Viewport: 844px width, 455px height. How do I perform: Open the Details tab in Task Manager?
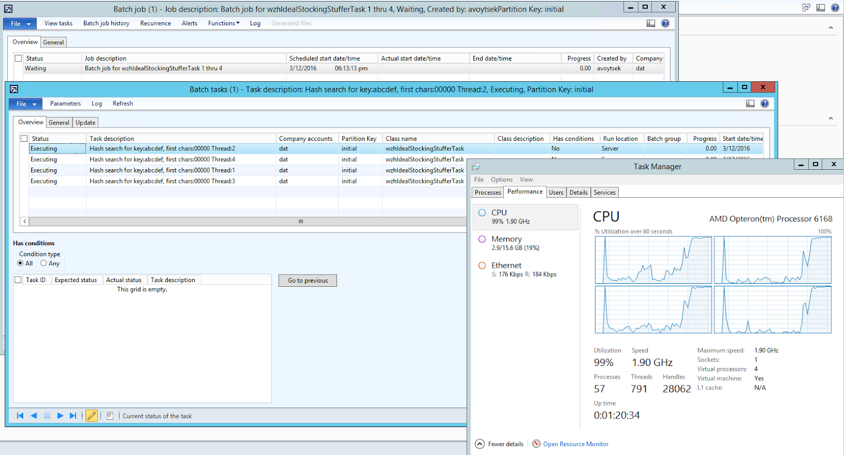[579, 192]
